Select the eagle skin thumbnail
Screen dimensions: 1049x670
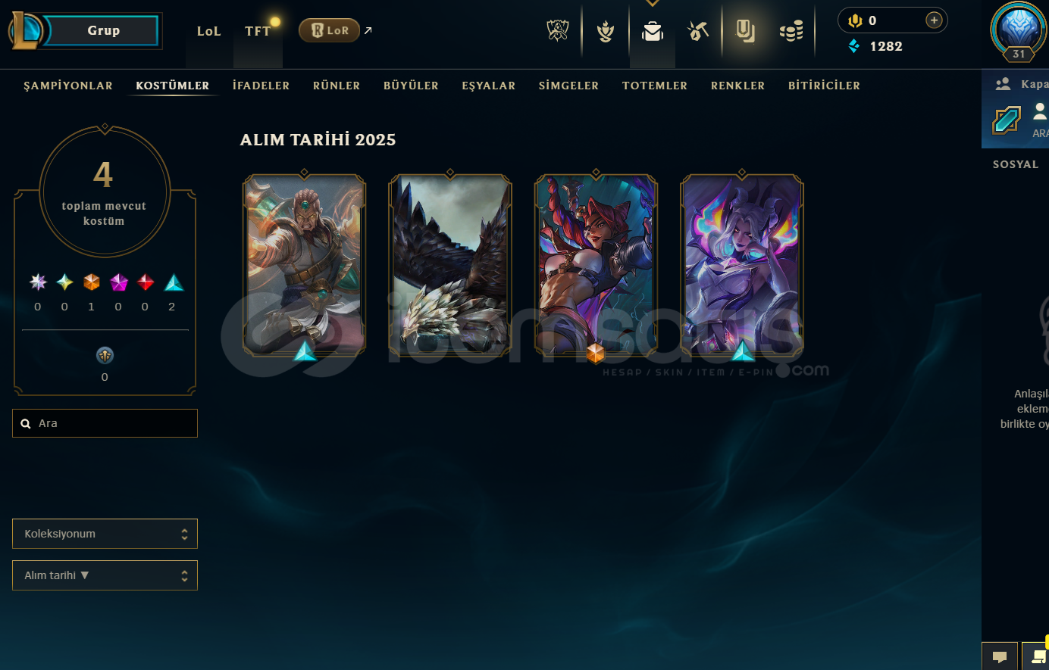[450, 265]
